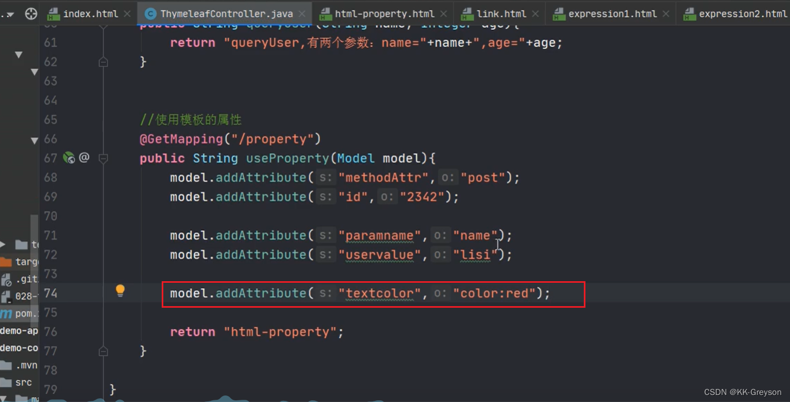Click the "textcolor" string on line 74
790x402 pixels.
click(x=380, y=293)
